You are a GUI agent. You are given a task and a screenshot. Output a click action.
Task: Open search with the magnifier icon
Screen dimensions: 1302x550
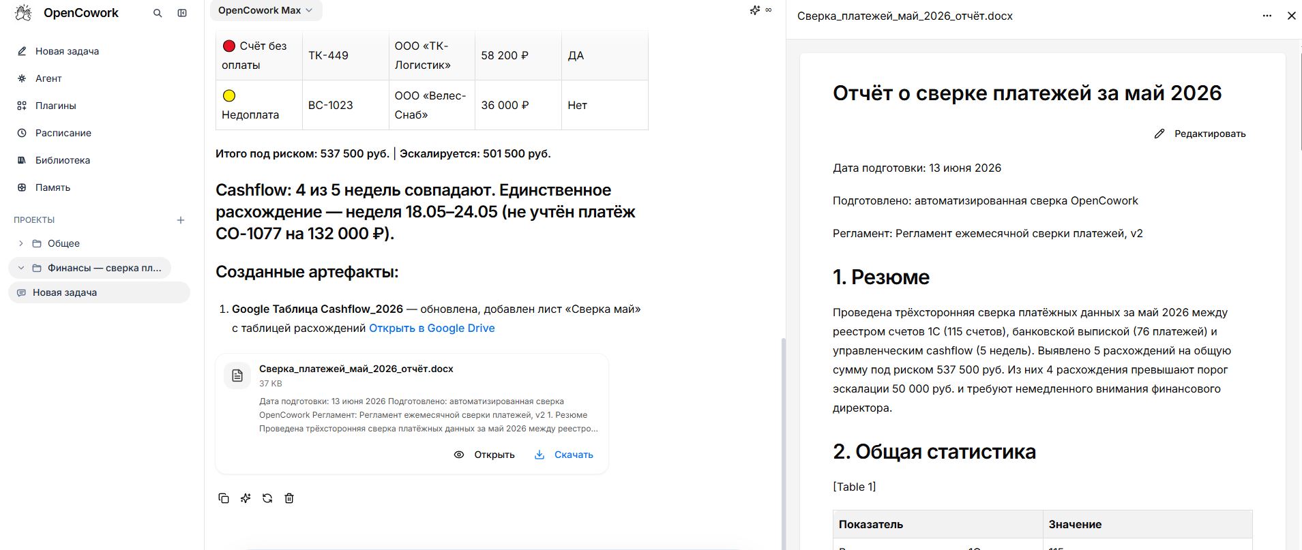(x=158, y=13)
